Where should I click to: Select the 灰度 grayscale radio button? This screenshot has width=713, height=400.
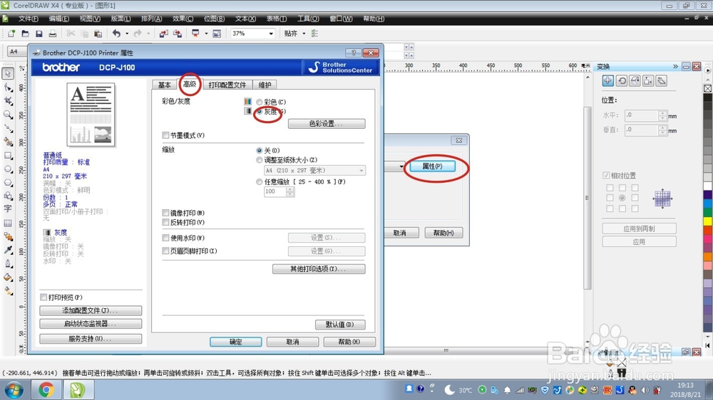(260, 111)
